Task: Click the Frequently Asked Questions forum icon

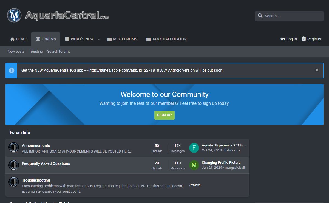Action: (x=14, y=165)
